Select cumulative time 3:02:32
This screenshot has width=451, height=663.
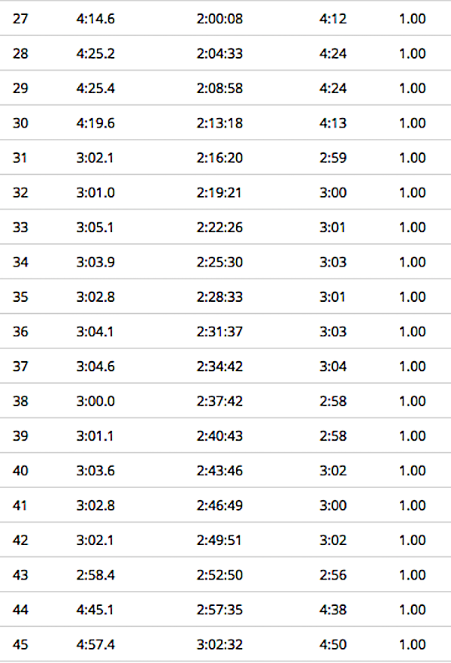pyautogui.click(x=219, y=644)
